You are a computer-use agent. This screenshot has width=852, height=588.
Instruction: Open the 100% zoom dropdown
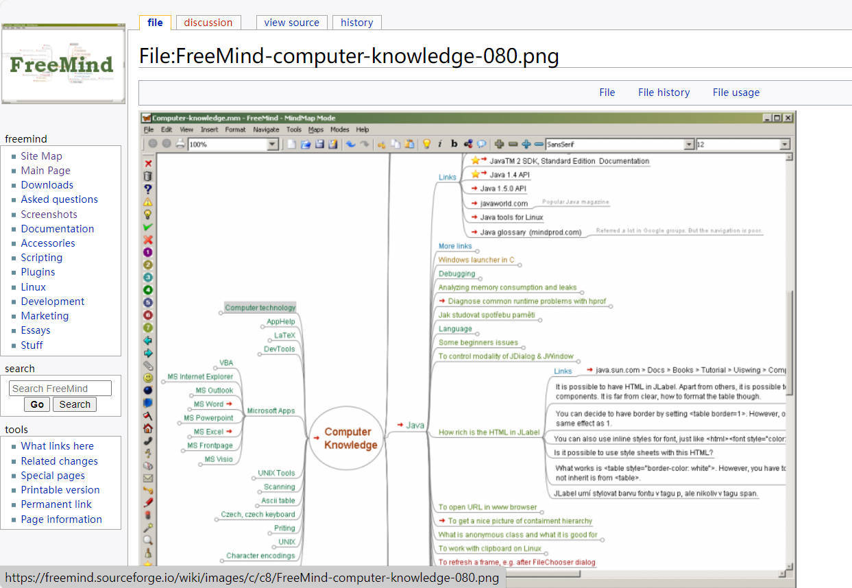coord(272,145)
